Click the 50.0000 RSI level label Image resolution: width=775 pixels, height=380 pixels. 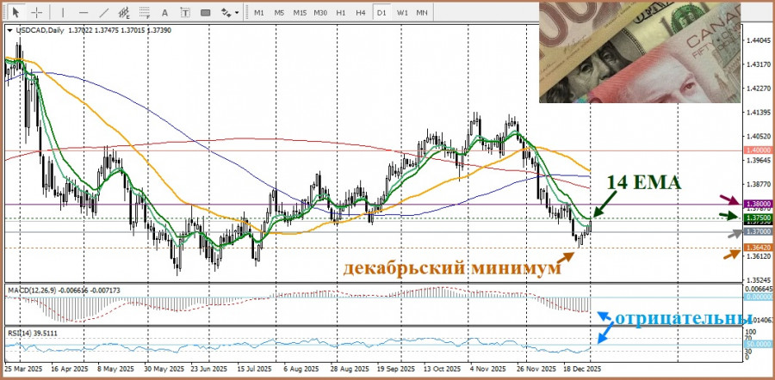pos(758,344)
